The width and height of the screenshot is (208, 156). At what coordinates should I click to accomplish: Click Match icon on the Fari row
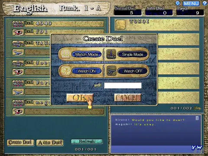[18, 83]
